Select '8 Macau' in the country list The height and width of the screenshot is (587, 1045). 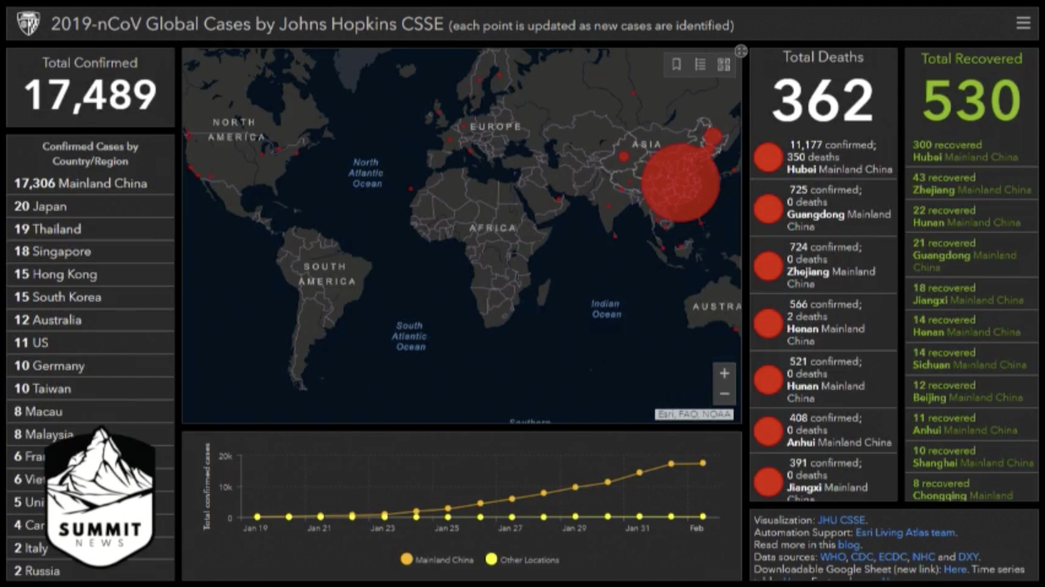90,412
